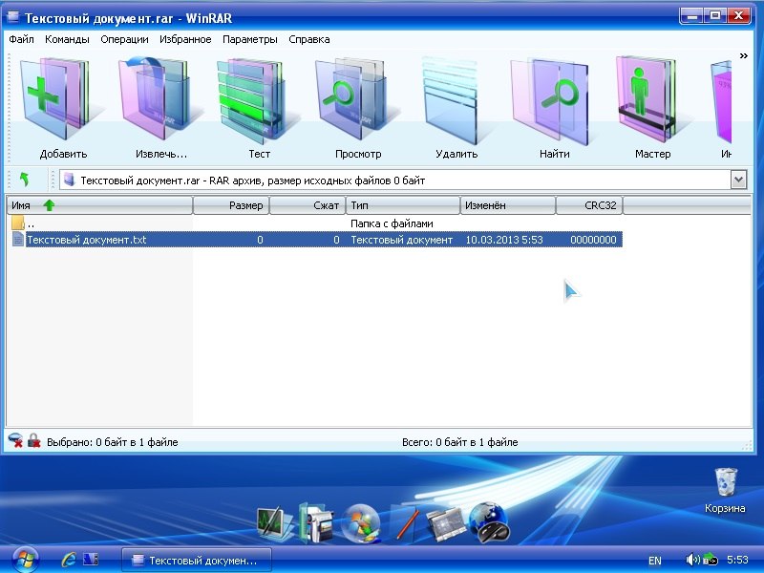Open the Операции menu
Viewport: 764px width, 573px height.
[x=124, y=39]
